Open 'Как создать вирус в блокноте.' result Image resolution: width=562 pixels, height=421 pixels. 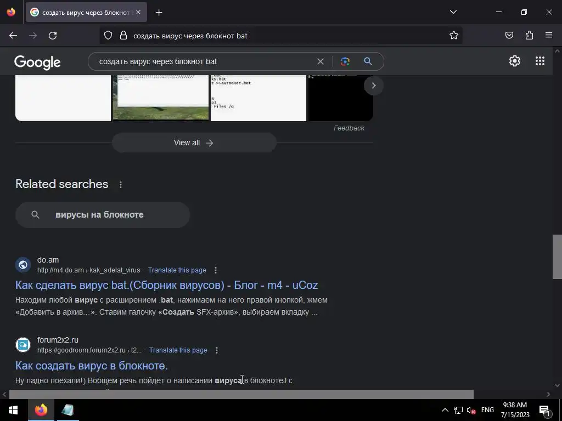pyautogui.click(x=92, y=366)
